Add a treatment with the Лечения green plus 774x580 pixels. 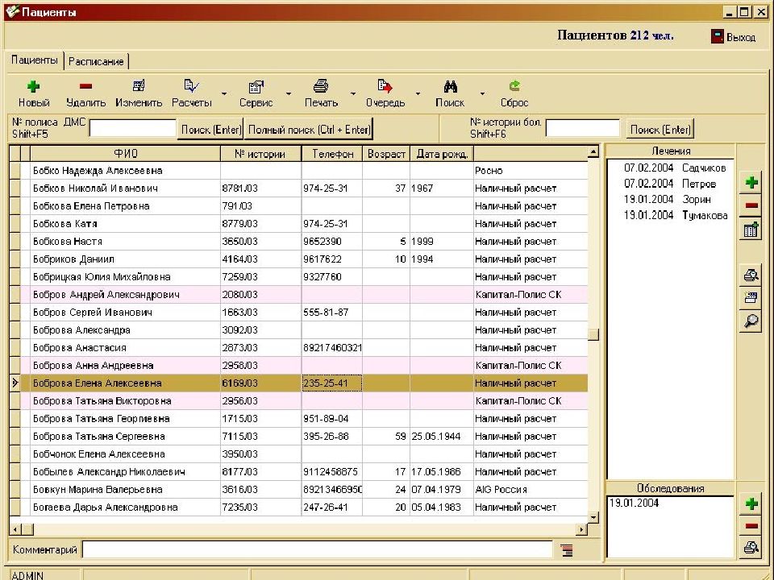coord(751,183)
